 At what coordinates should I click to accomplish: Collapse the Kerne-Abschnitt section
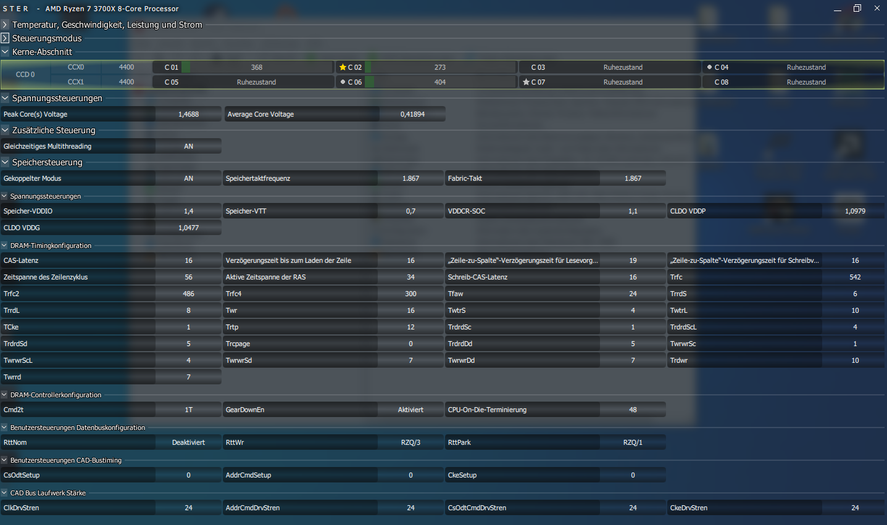click(x=5, y=52)
